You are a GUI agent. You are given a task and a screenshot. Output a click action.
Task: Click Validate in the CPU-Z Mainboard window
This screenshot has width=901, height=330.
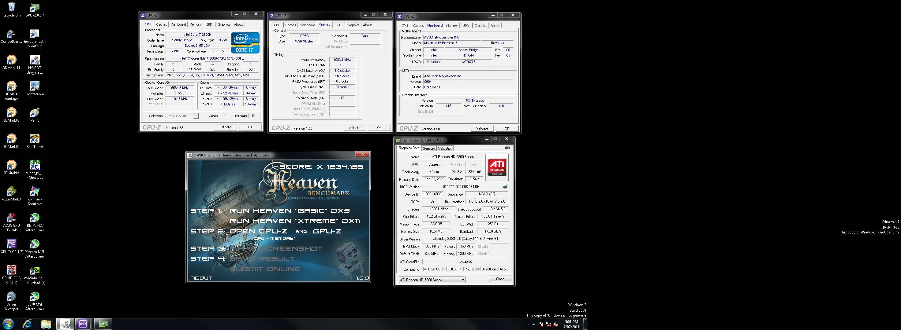482,129
